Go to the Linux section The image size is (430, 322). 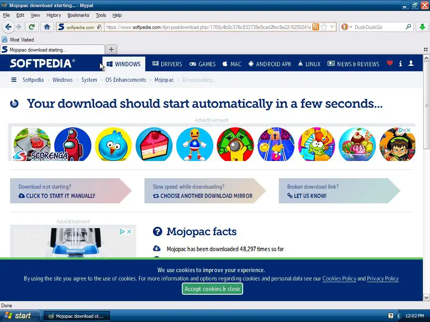click(309, 64)
